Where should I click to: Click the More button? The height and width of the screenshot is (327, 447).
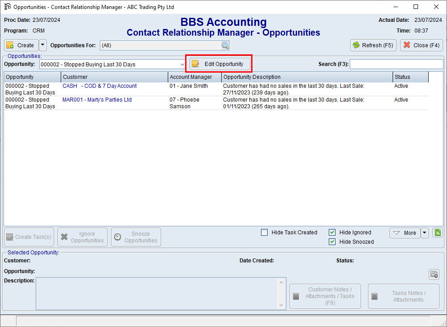point(405,233)
